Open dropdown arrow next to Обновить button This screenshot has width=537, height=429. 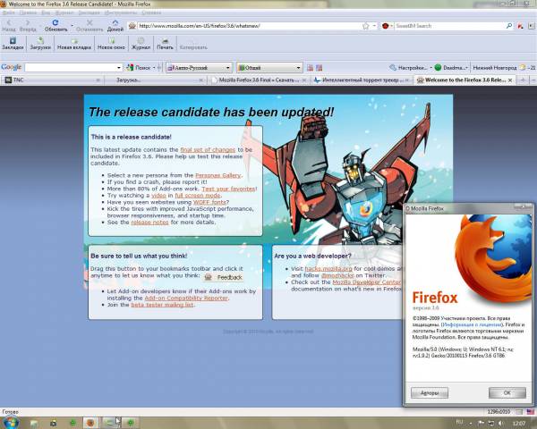72,25
